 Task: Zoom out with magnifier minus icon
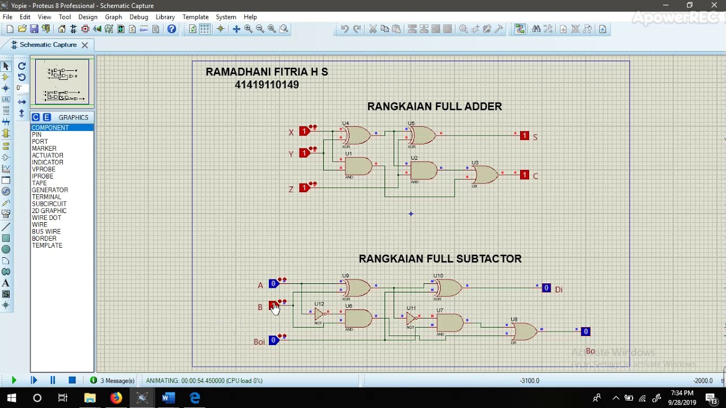[x=260, y=29]
